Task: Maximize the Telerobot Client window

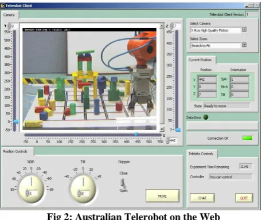Action: [252, 6]
